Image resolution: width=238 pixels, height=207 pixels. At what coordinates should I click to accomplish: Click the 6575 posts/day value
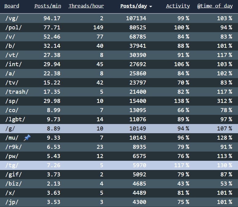coord(139,156)
